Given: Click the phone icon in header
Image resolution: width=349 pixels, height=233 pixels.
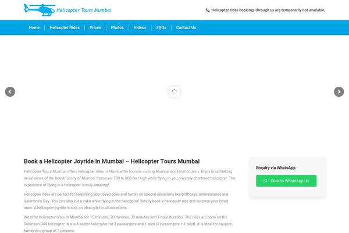Looking at the screenshot, I should [x=208, y=10].
